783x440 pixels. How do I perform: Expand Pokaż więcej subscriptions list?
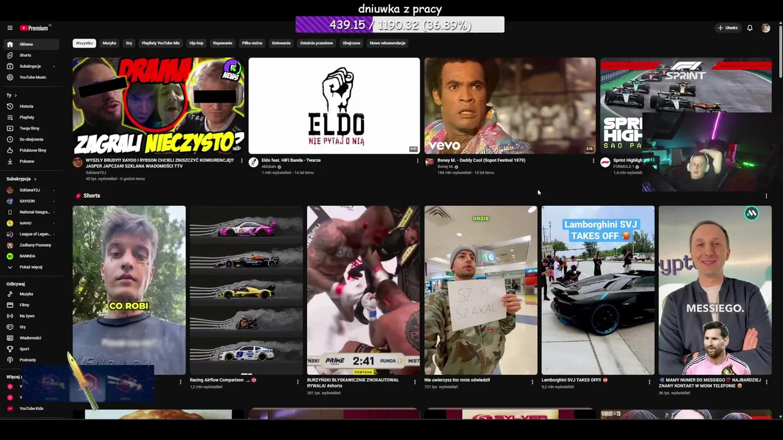coord(32,267)
